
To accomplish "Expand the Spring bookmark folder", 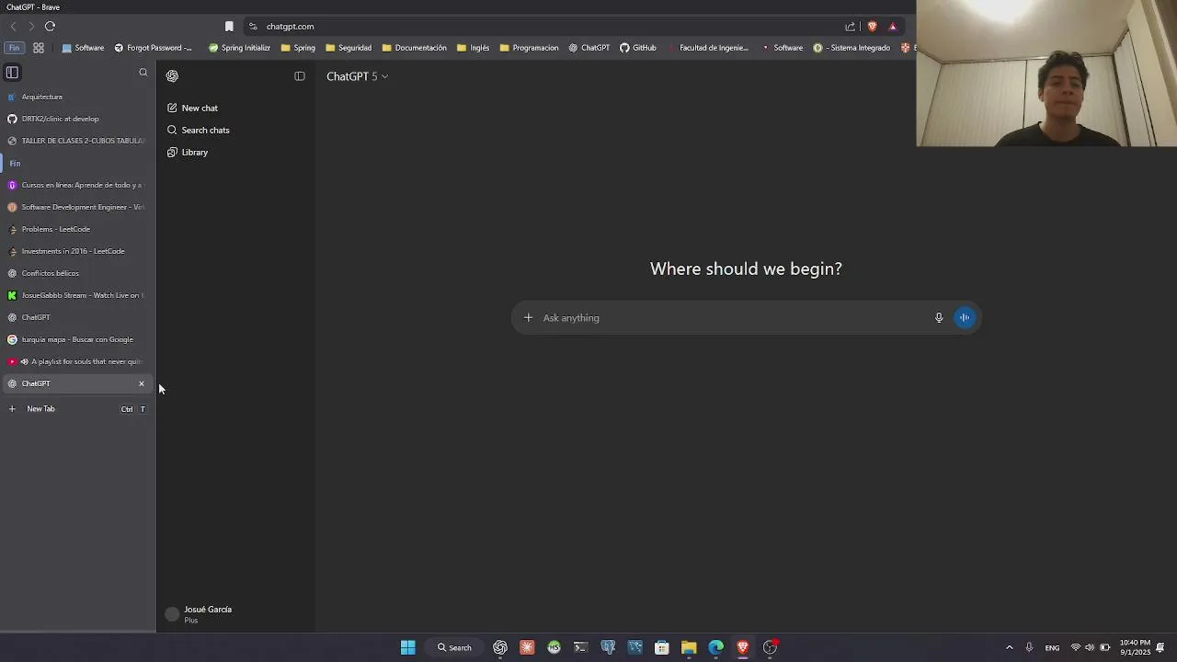I will [x=298, y=48].
